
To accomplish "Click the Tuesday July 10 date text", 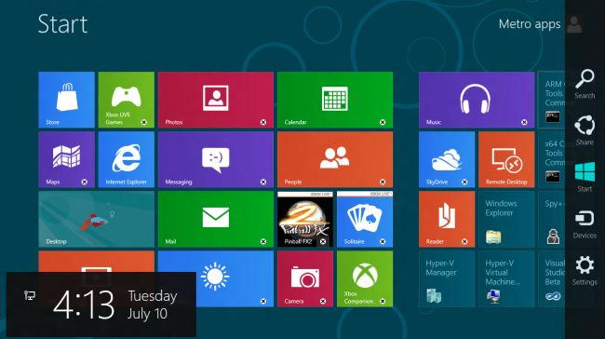I will tap(153, 305).
